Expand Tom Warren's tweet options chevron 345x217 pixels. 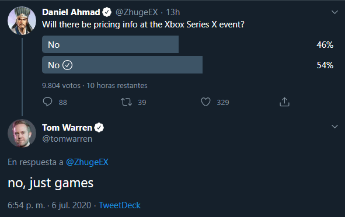coord(334,127)
